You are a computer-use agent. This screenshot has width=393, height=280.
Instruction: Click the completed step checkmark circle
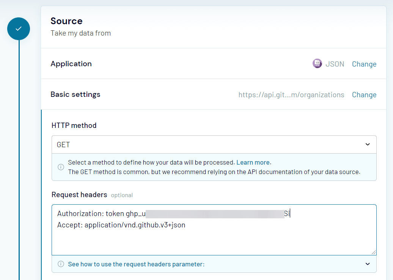point(19,28)
